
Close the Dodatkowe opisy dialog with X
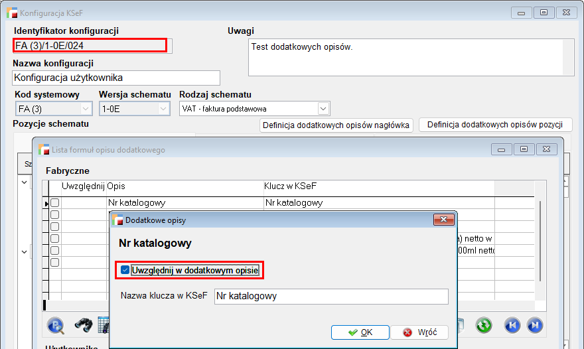coord(443,219)
